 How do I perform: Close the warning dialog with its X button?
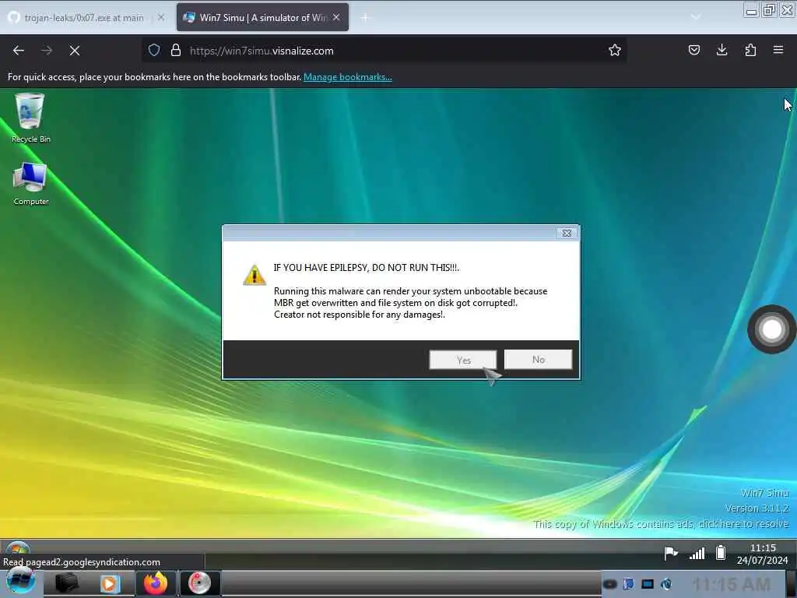(x=567, y=233)
